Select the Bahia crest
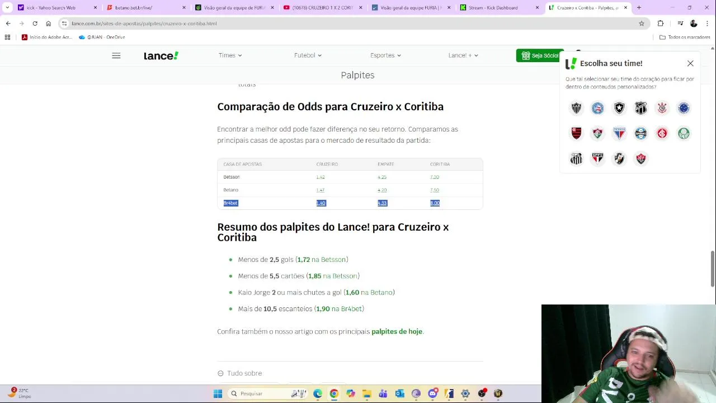 pos(597,108)
